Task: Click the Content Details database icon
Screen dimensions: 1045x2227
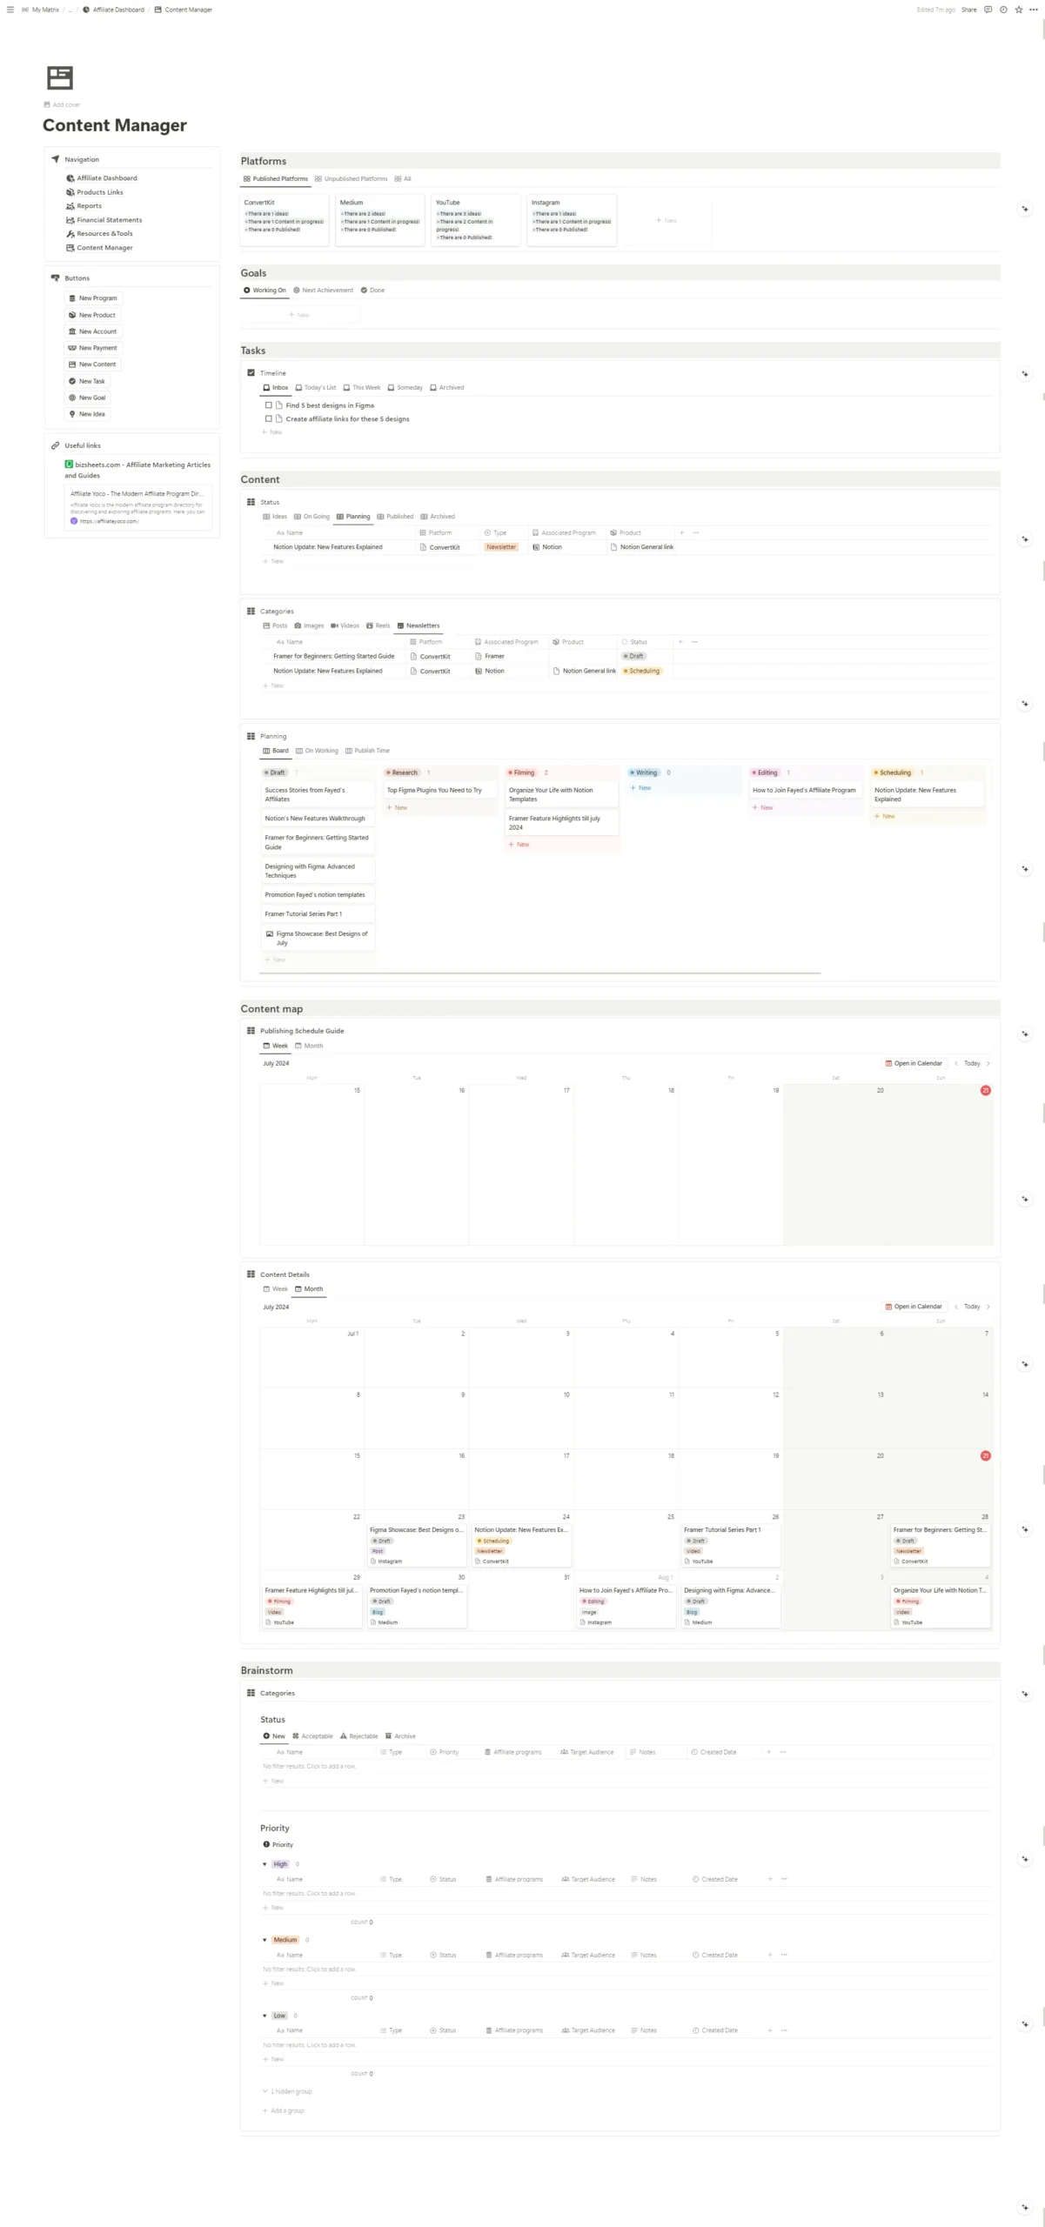Action: (x=251, y=1274)
